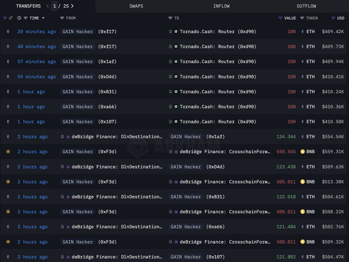This screenshot has height=262, width=349.
Task: Click BNB token coin icon for 505.011
Action: click(302, 182)
